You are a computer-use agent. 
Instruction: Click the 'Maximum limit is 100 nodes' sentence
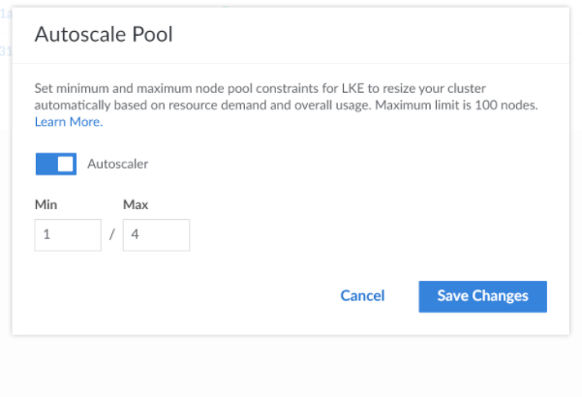[x=467, y=105]
